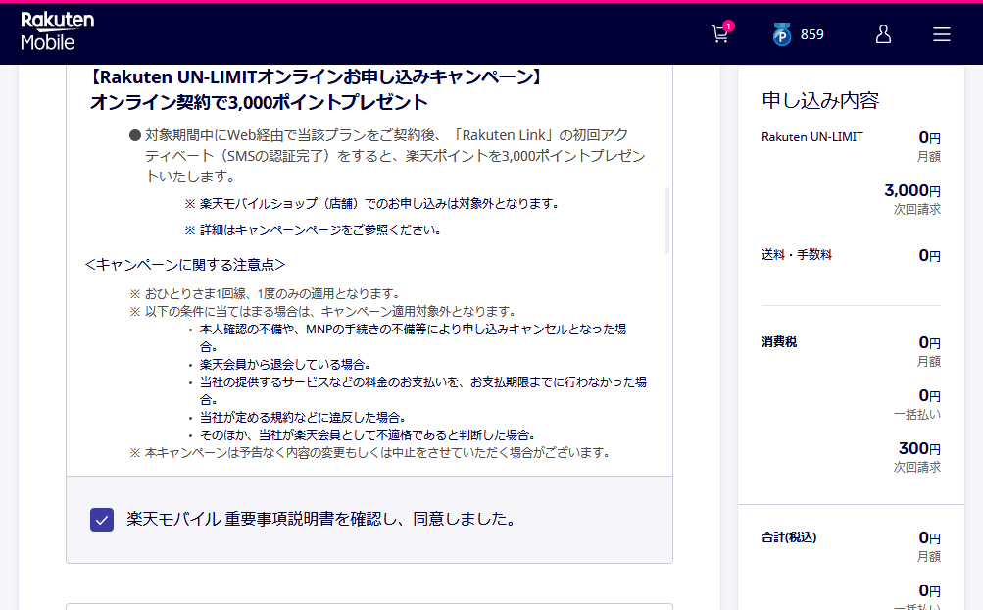Click the 0円 amount beside 合計(税込)
The height and width of the screenshot is (610, 983).
(x=930, y=537)
